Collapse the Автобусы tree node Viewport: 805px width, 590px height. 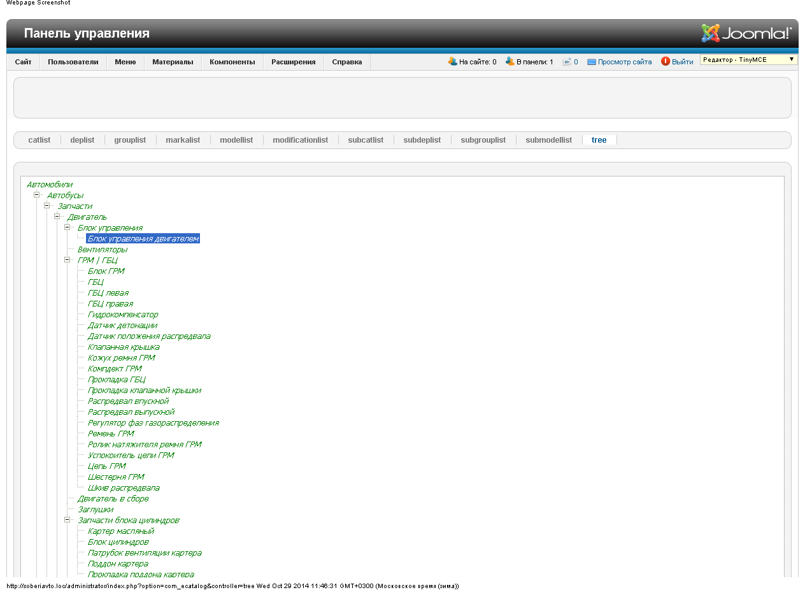pos(37,195)
